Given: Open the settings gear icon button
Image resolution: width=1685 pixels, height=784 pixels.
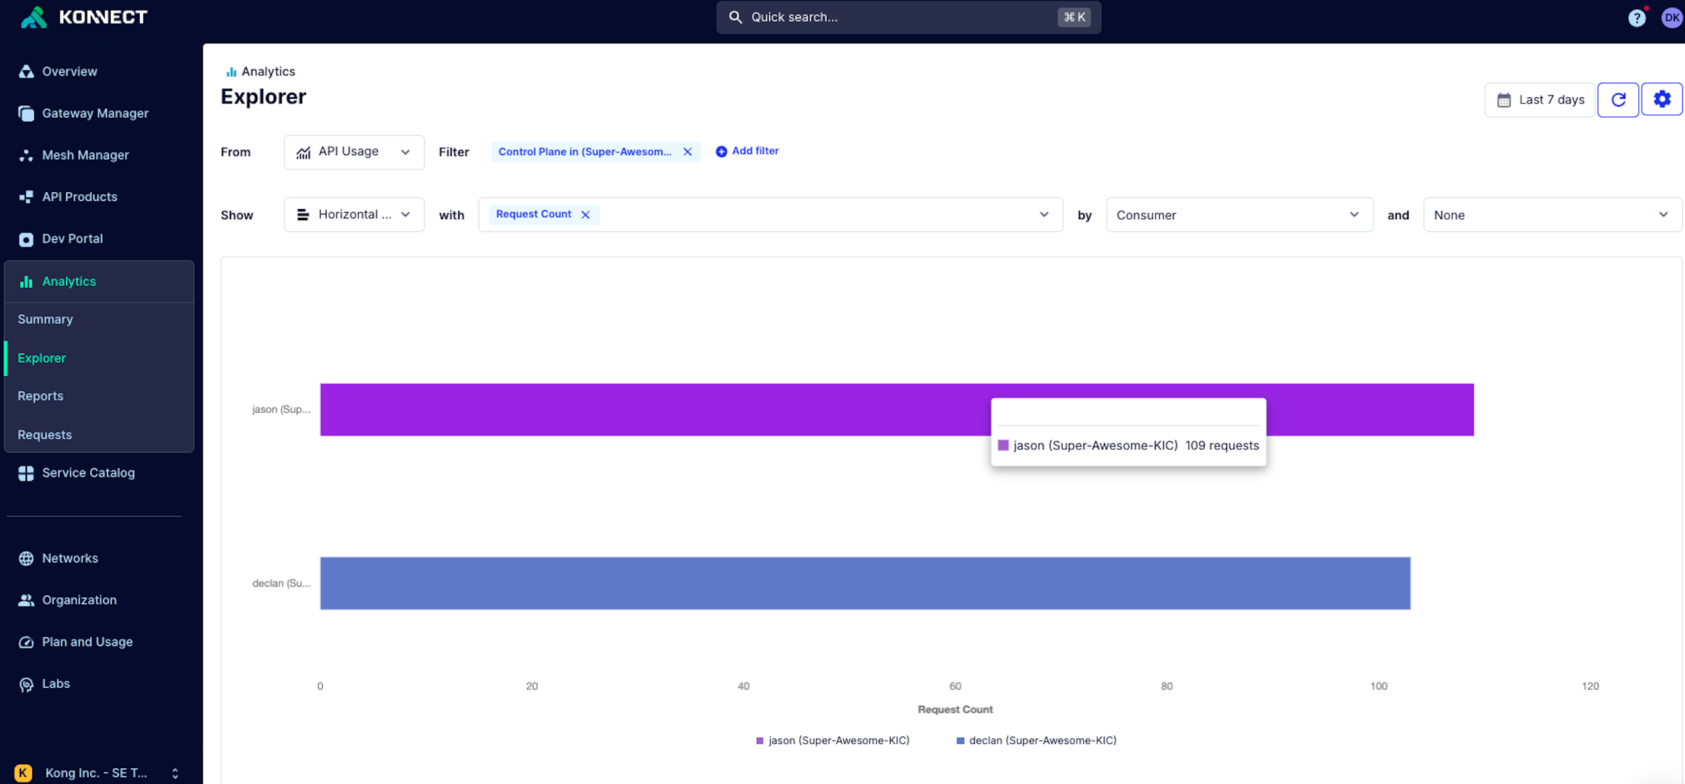Looking at the screenshot, I should pos(1661,100).
